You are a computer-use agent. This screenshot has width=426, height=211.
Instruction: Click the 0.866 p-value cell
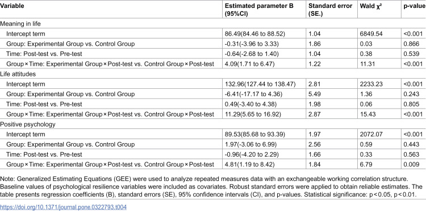[411, 44]
